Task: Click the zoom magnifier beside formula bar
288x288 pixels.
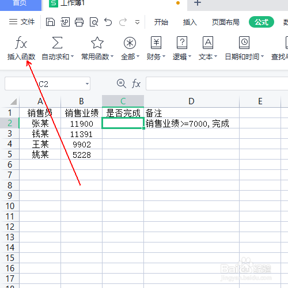Action: [x=122, y=84]
